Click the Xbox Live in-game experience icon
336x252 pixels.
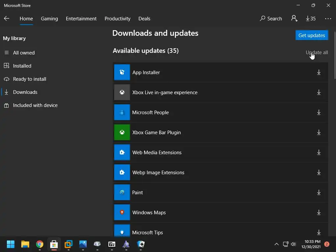pyautogui.click(x=122, y=92)
